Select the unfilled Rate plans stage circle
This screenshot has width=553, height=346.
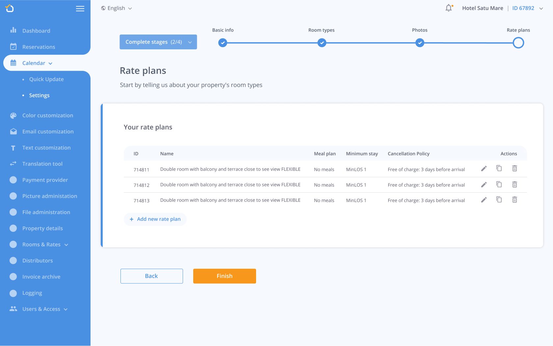pyautogui.click(x=518, y=42)
